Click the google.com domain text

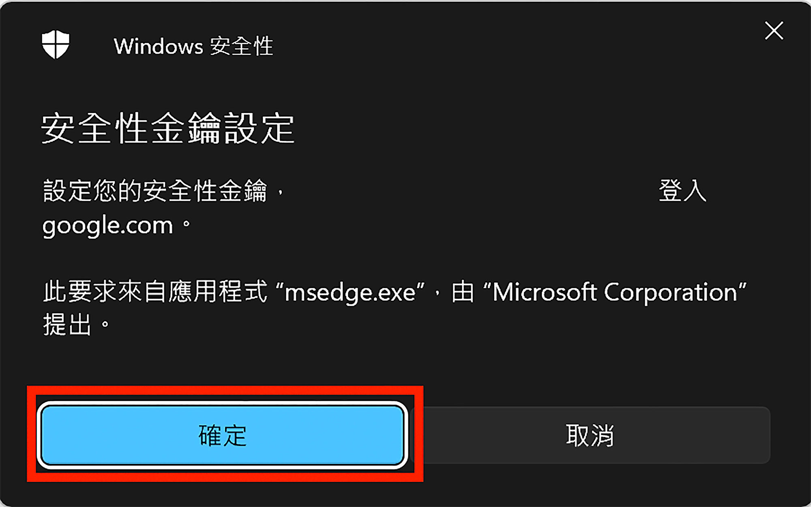(108, 226)
